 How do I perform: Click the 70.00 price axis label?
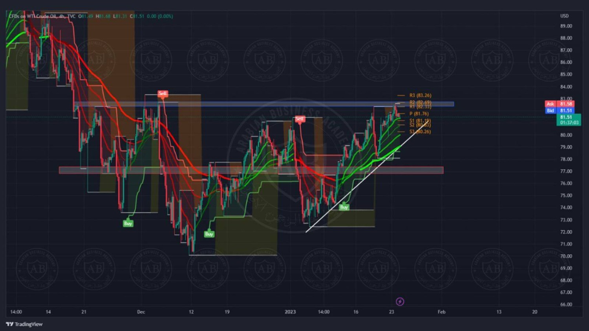[566, 256]
